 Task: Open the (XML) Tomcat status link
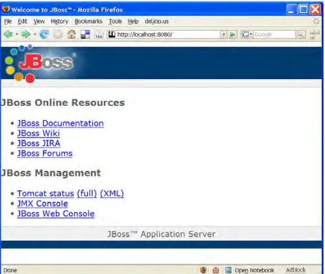point(112,193)
